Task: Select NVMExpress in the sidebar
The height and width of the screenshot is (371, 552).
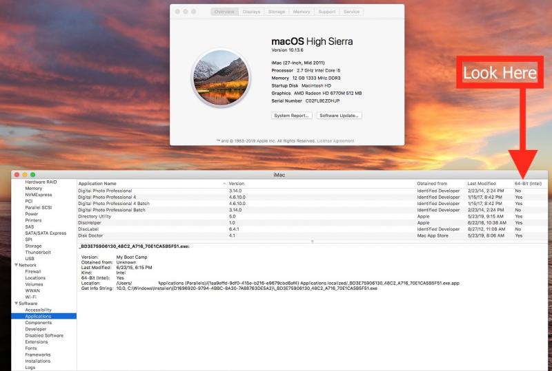Action: pos(39,195)
